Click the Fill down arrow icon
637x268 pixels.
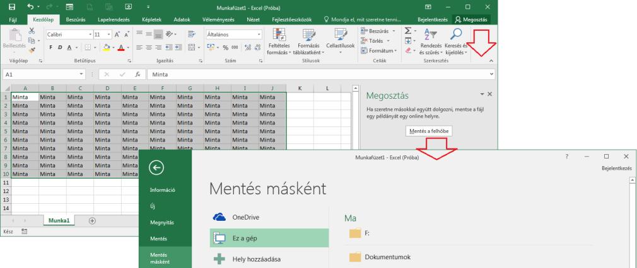tap(408, 40)
